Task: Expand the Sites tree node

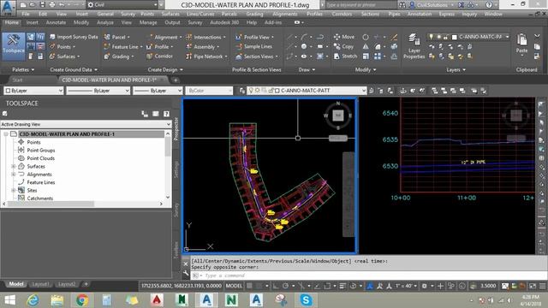Action: (14, 190)
